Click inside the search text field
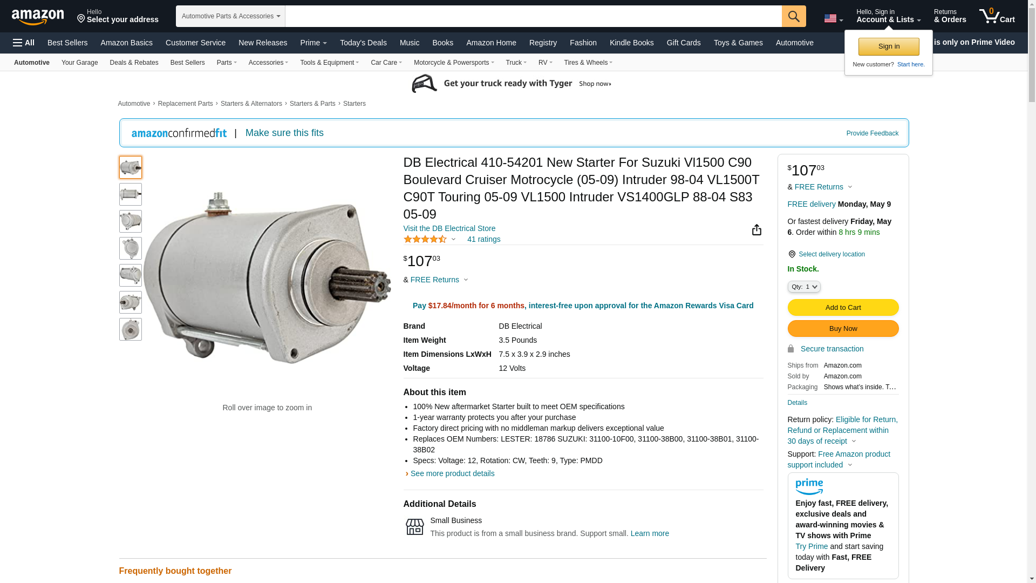The image size is (1036, 583). tap(533, 16)
